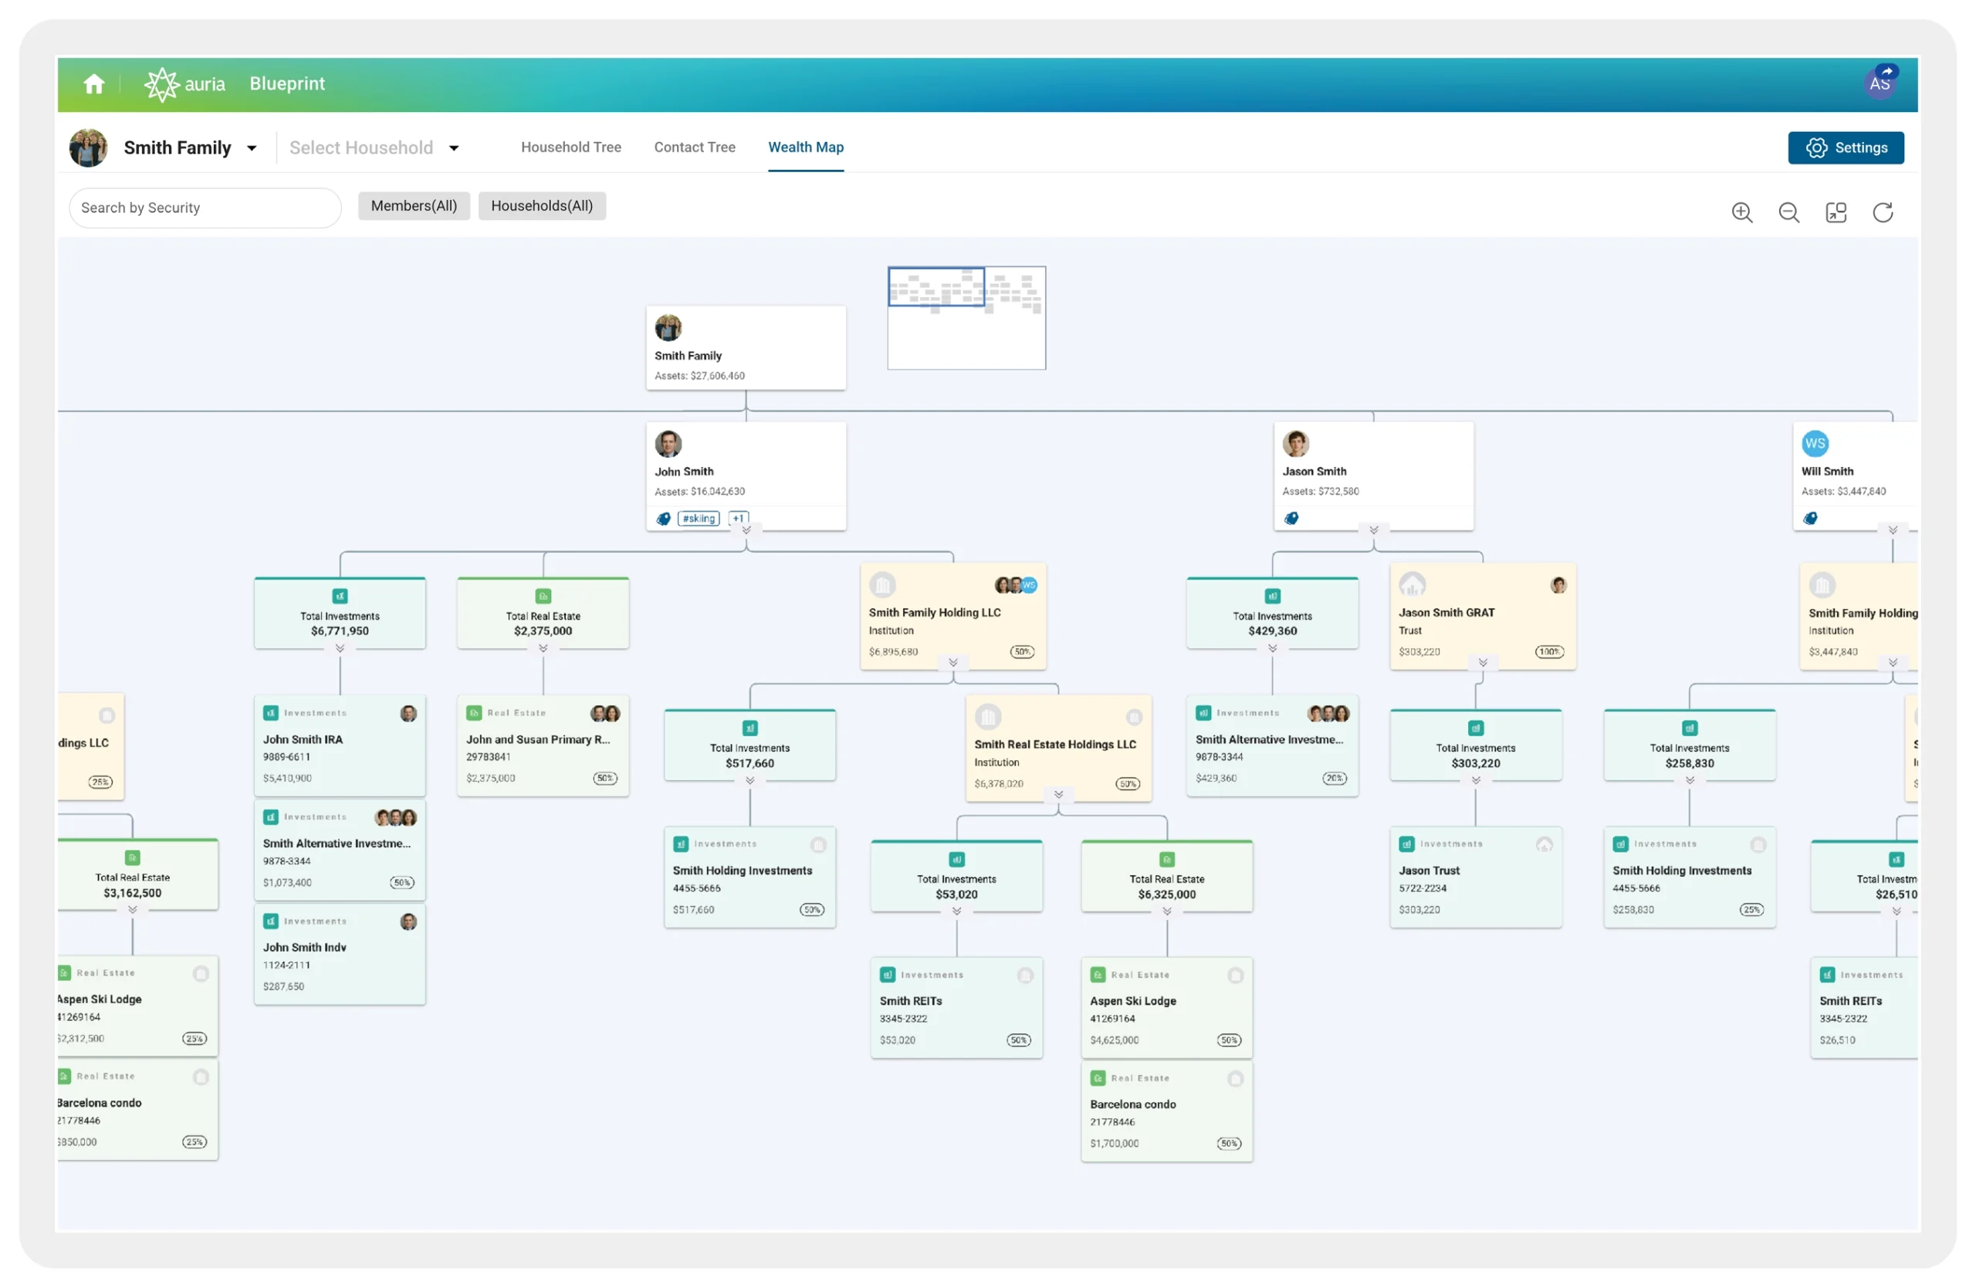Toggle the Households(All) filter
This screenshot has width=1976, height=1288.
point(541,205)
